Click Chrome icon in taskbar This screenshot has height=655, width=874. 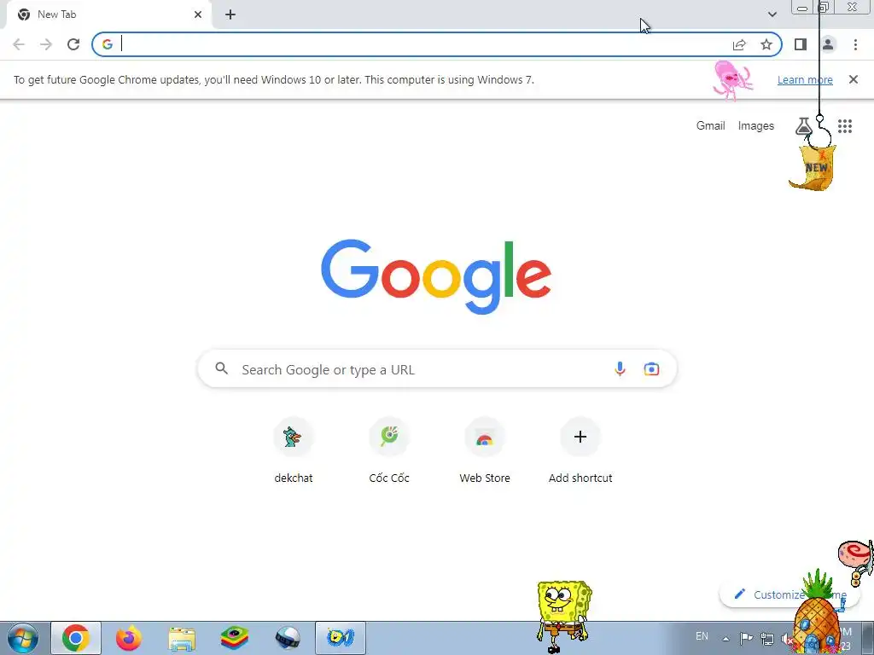[76, 638]
